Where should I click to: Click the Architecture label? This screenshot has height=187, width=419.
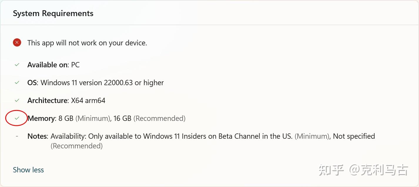[48, 100]
